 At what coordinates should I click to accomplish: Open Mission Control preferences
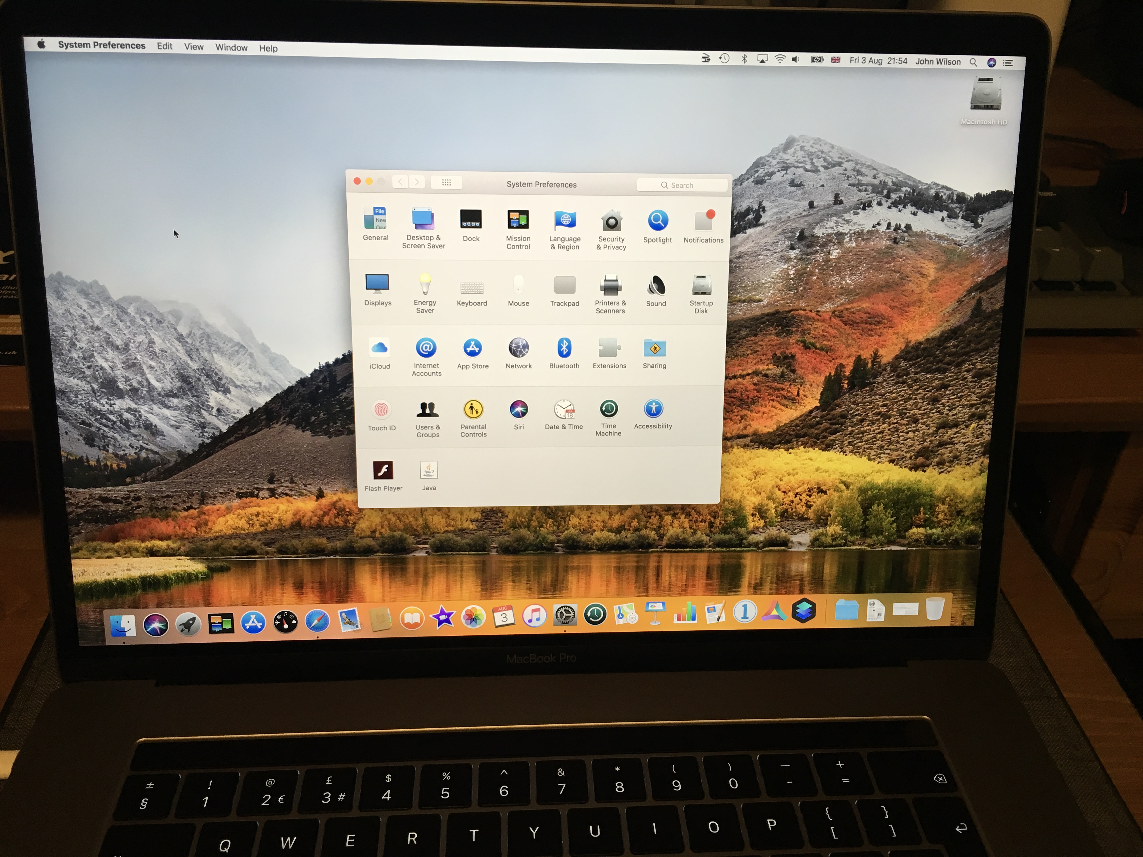(518, 229)
